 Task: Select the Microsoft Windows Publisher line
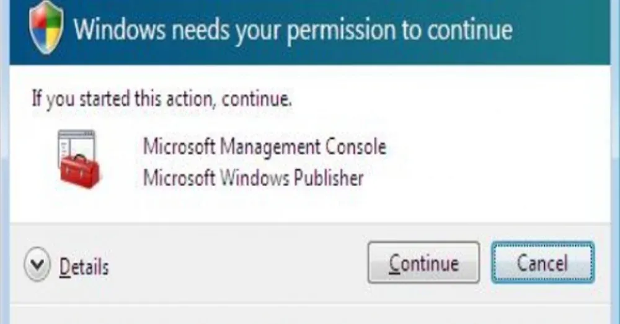coord(253,178)
